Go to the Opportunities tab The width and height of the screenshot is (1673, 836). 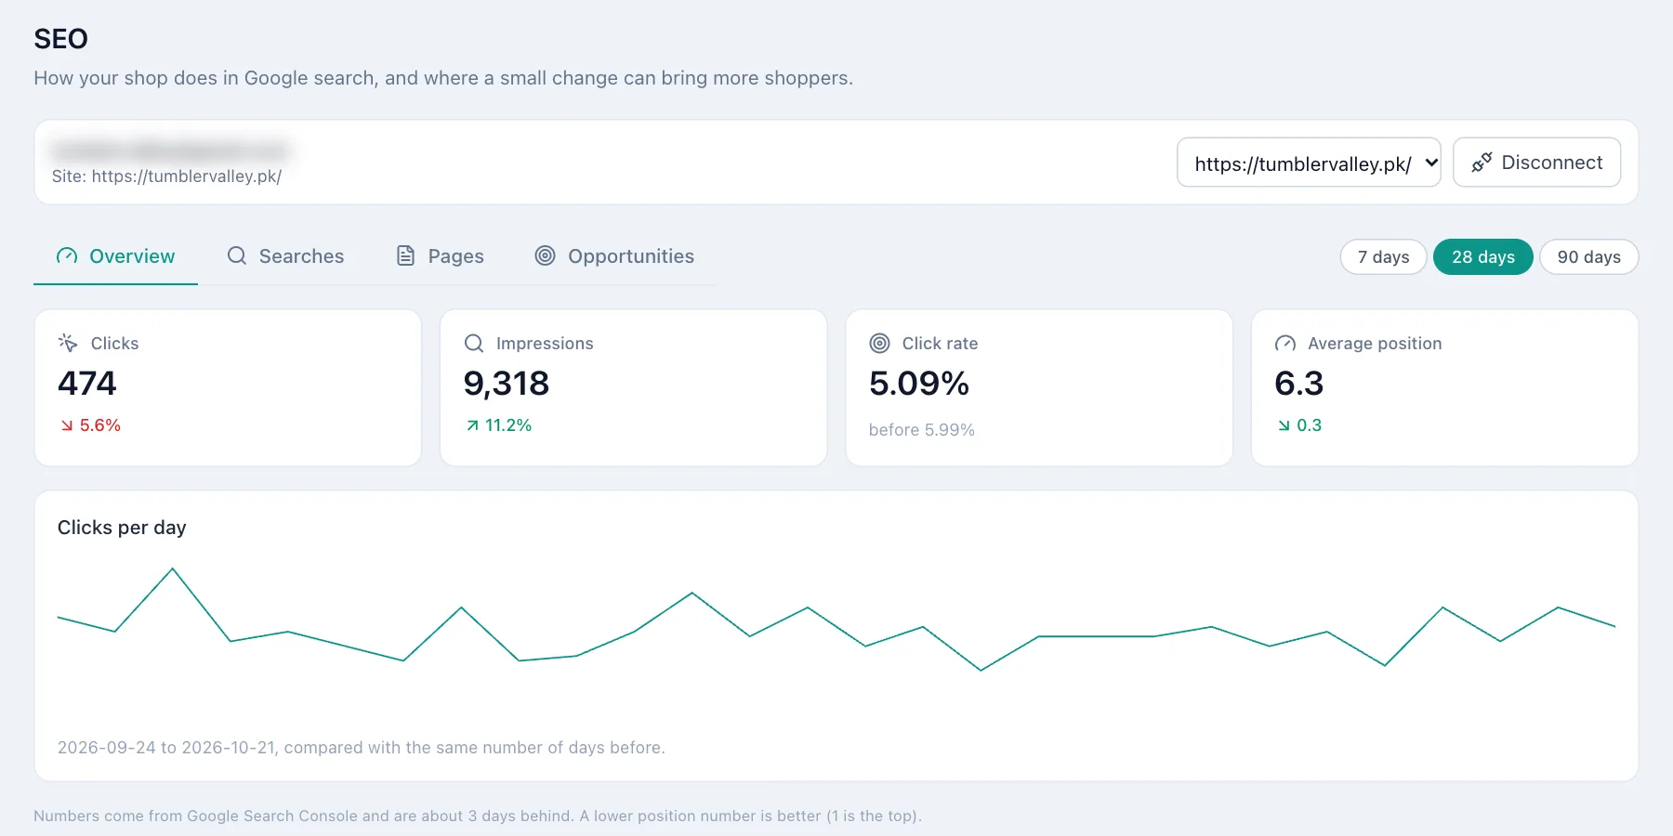coord(614,256)
